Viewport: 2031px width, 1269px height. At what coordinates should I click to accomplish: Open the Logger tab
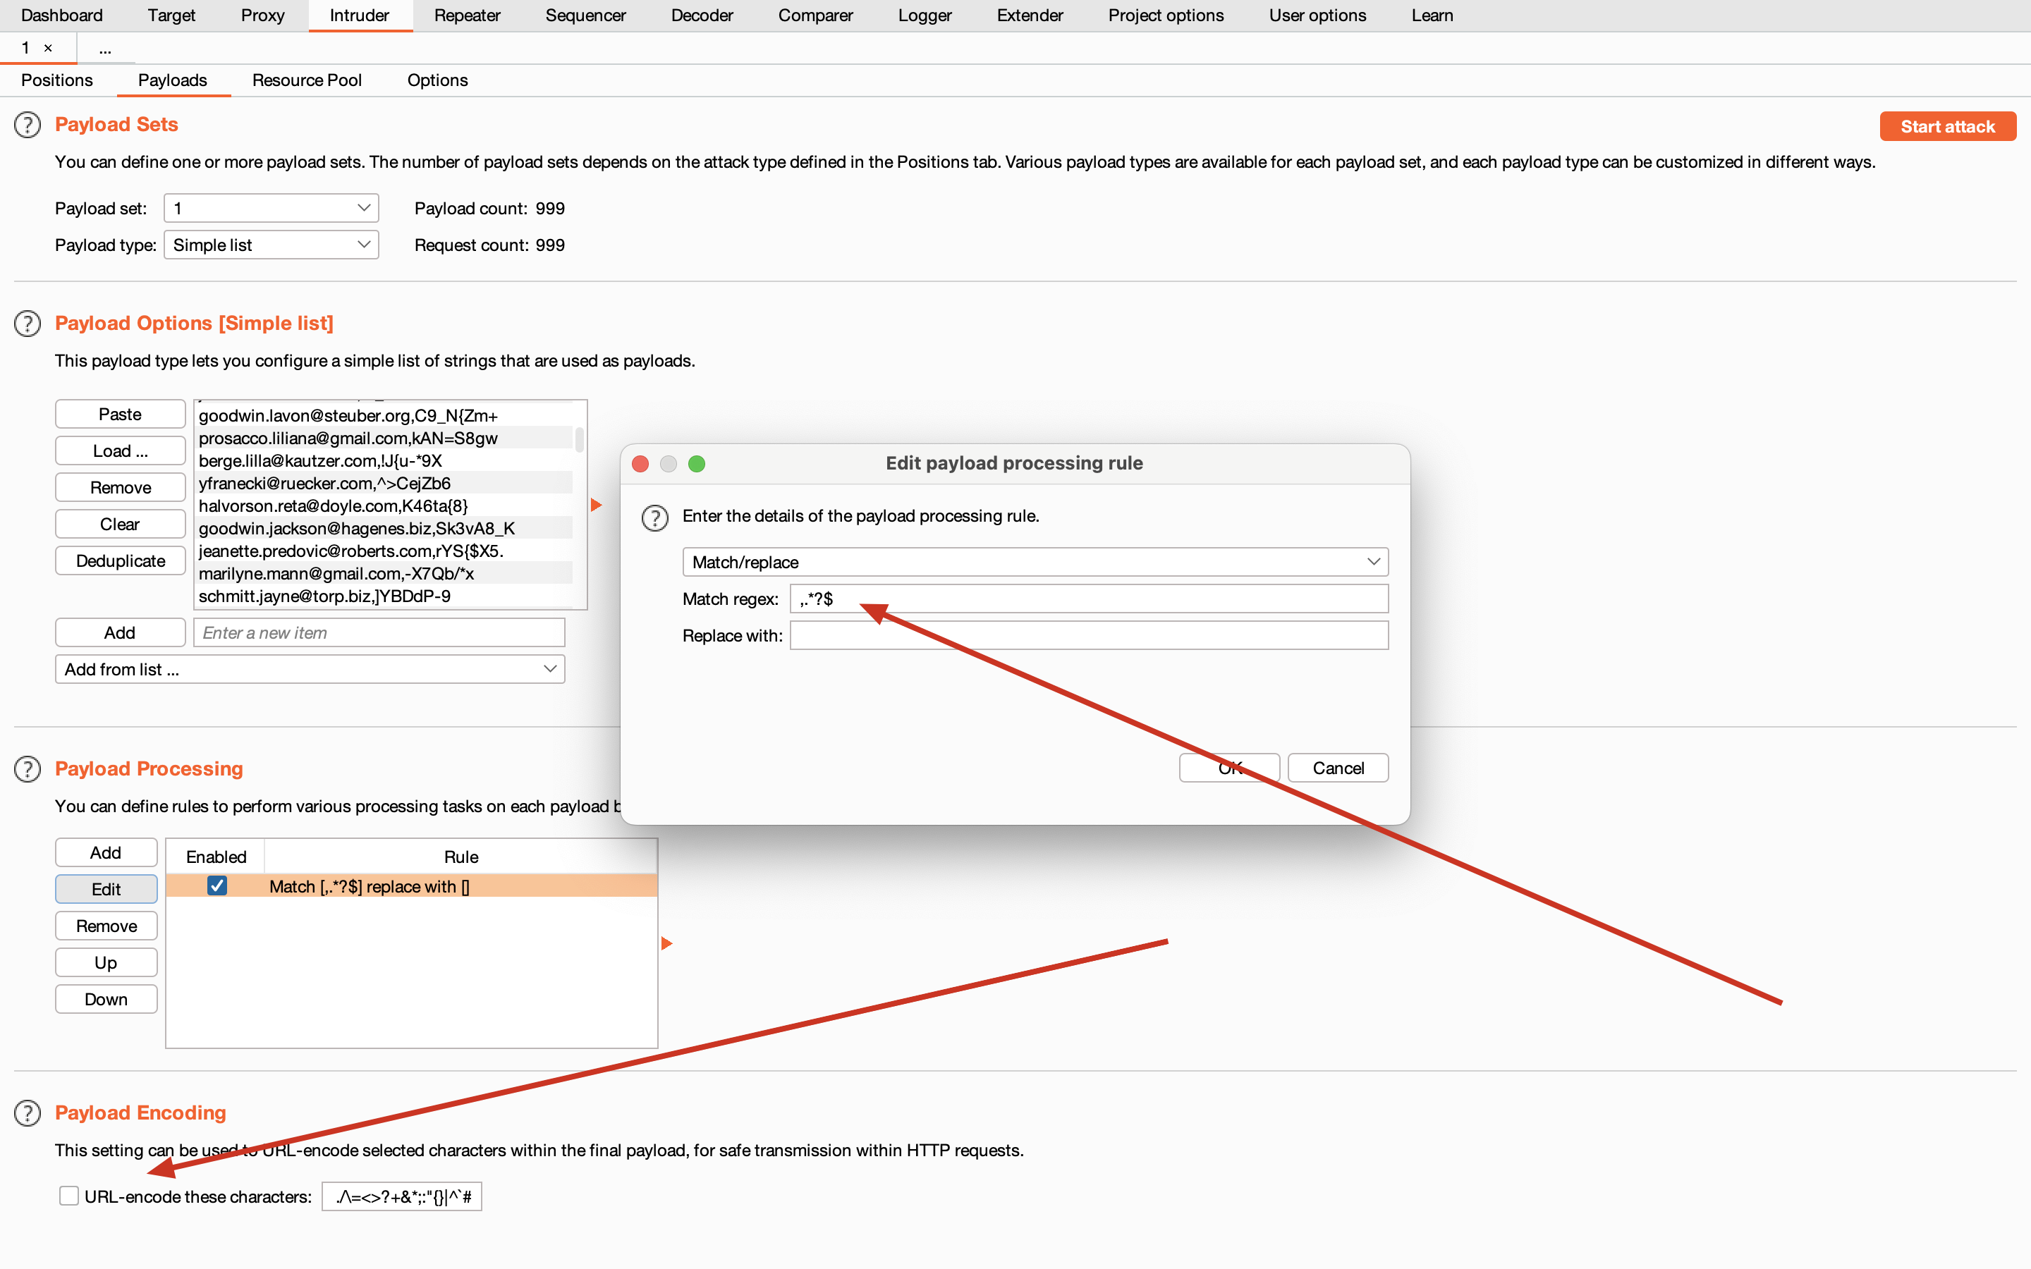coord(925,15)
